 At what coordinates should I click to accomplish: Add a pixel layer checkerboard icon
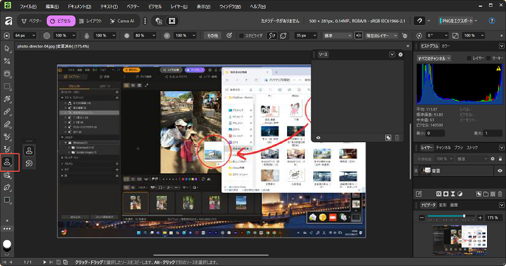coord(493,194)
